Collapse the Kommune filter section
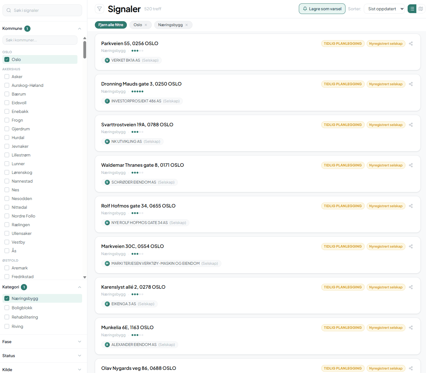The image size is (426, 373). point(80,29)
